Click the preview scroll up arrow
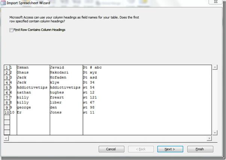Image resolution: width=226 pixels, height=160 pixels. (215, 67)
